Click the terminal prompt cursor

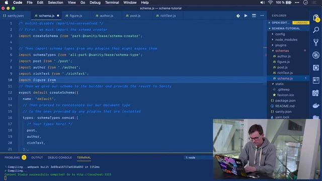[6, 178]
